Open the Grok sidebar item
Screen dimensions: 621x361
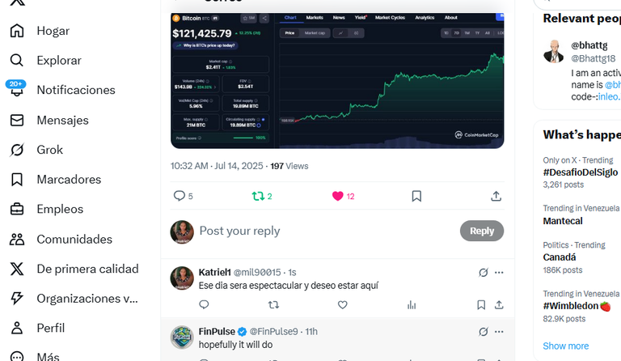click(36, 150)
